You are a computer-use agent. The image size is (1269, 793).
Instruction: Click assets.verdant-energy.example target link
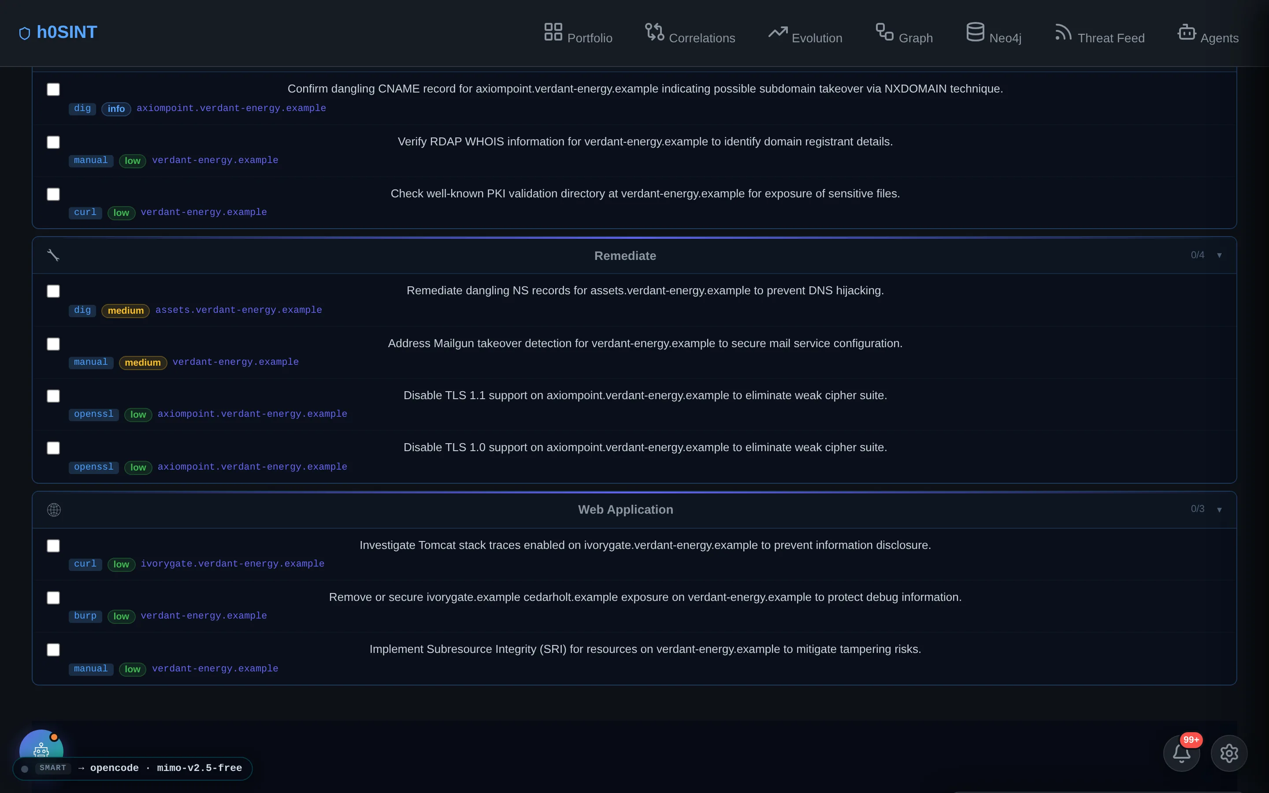238,310
